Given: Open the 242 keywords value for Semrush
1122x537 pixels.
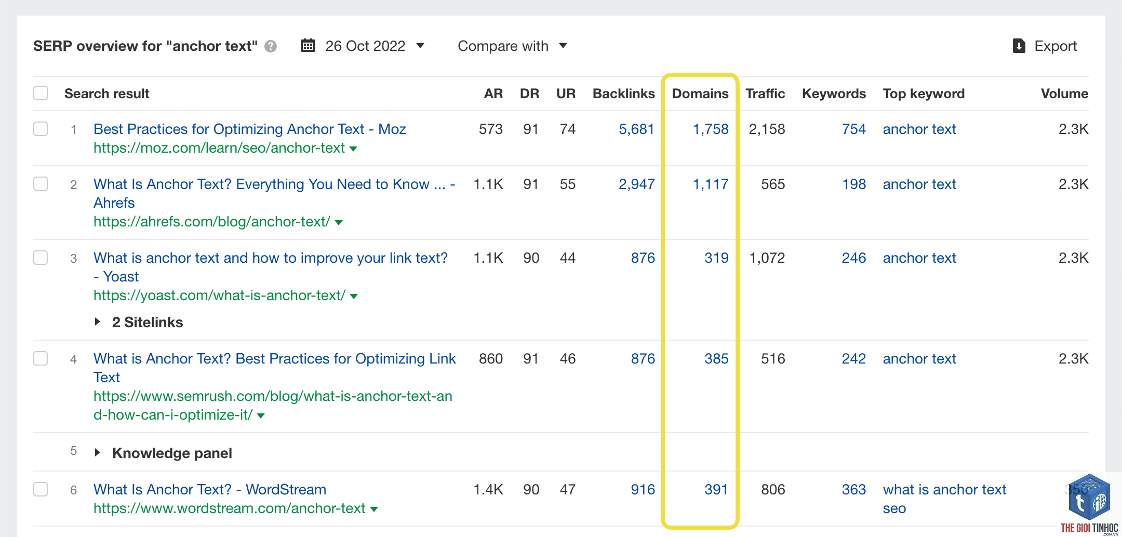Looking at the screenshot, I should point(854,358).
